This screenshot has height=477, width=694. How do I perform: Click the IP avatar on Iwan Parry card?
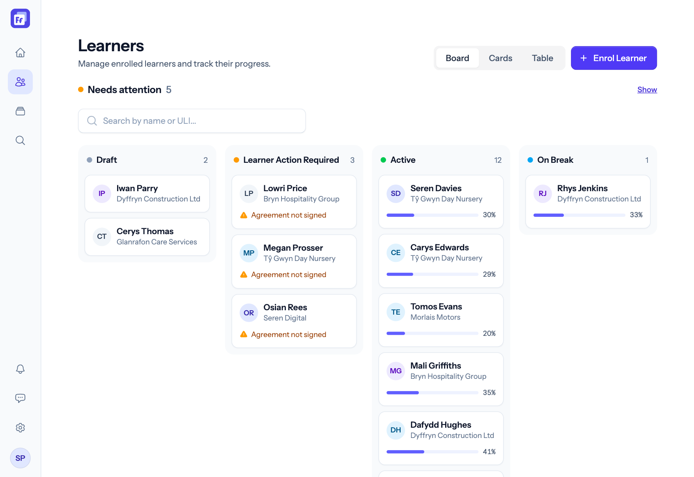102,194
